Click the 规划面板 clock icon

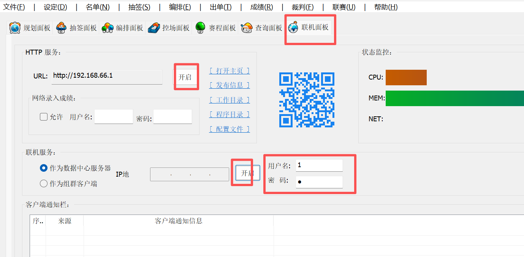[x=15, y=28]
